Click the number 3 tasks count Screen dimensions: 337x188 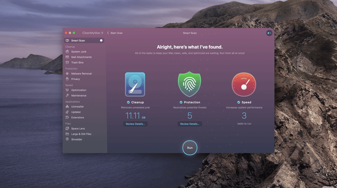244,116
